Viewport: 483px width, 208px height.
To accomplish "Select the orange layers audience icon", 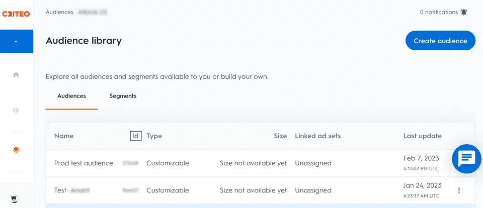I will [16, 150].
